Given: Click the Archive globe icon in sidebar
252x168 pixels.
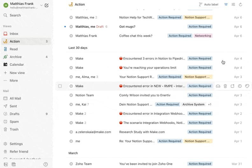Looking at the screenshot, I should pos(5,57).
